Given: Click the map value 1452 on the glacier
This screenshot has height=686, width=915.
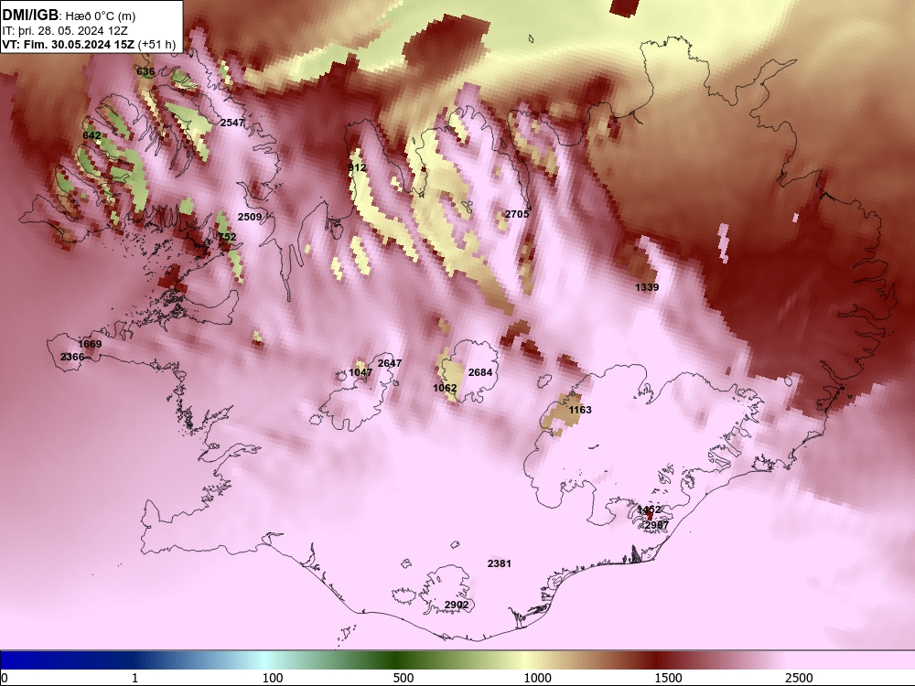Looking at the screenshot, I should point(649,510).
